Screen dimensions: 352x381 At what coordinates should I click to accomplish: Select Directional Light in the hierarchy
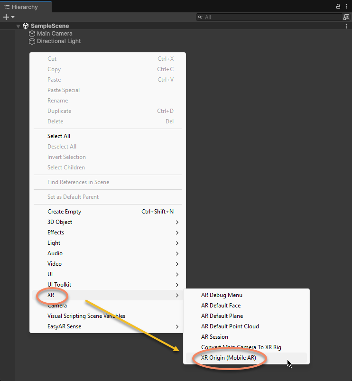[x=59, y=41]
